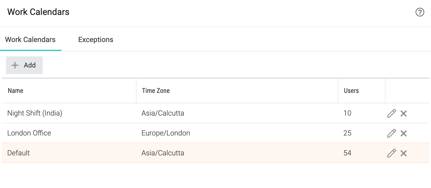Select the Work Calendars tab

point(30,40)
